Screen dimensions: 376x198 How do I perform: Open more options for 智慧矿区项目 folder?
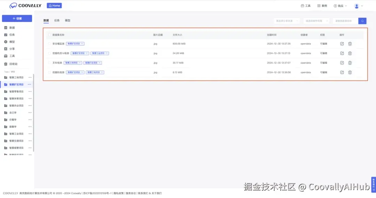pos(29,84)
